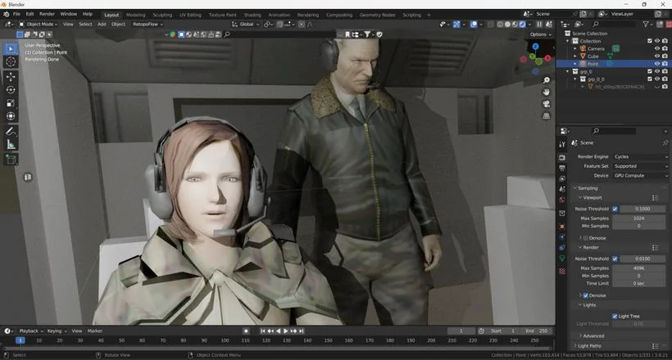Open the Edit menu

tap(30, 14)
